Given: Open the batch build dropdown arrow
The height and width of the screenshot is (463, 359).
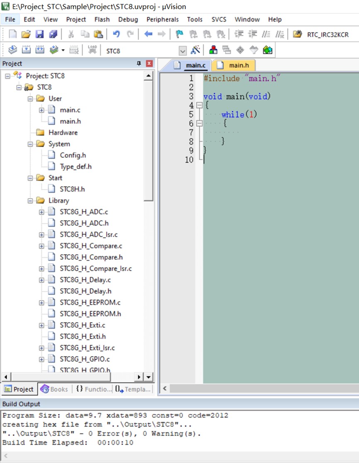Looking at the screenshot, I should coord(63,50).
